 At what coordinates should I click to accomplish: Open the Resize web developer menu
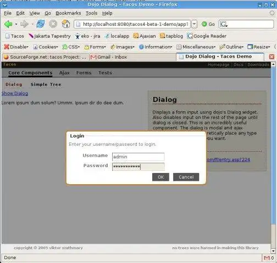(259, 47)
